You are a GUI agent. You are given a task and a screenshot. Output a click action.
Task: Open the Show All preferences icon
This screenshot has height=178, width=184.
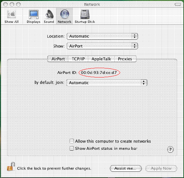(11, 17)
